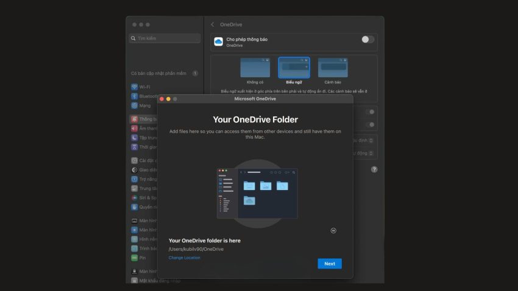Screen dimensions: 518x291
Task: Click the Tìm kiếm search field
Action: (165, 38)
